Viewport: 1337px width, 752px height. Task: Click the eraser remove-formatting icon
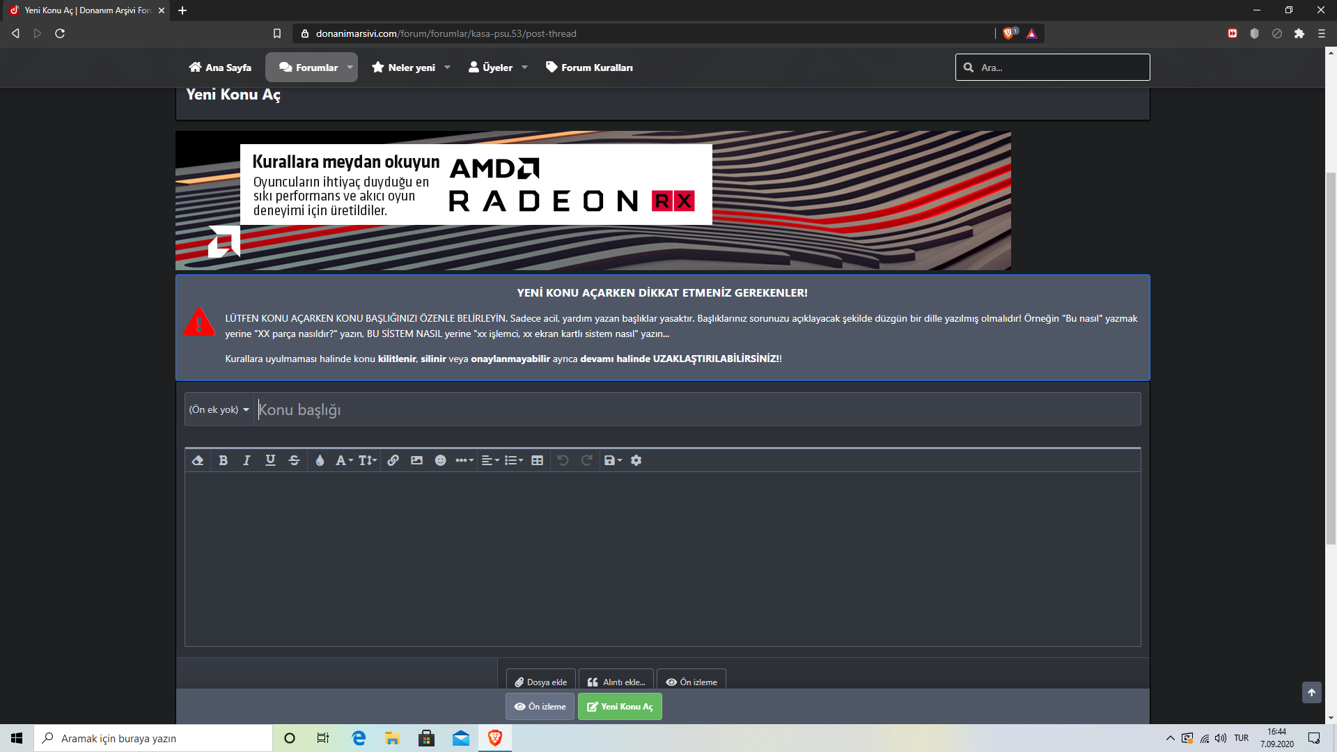(x=198, y=460)
